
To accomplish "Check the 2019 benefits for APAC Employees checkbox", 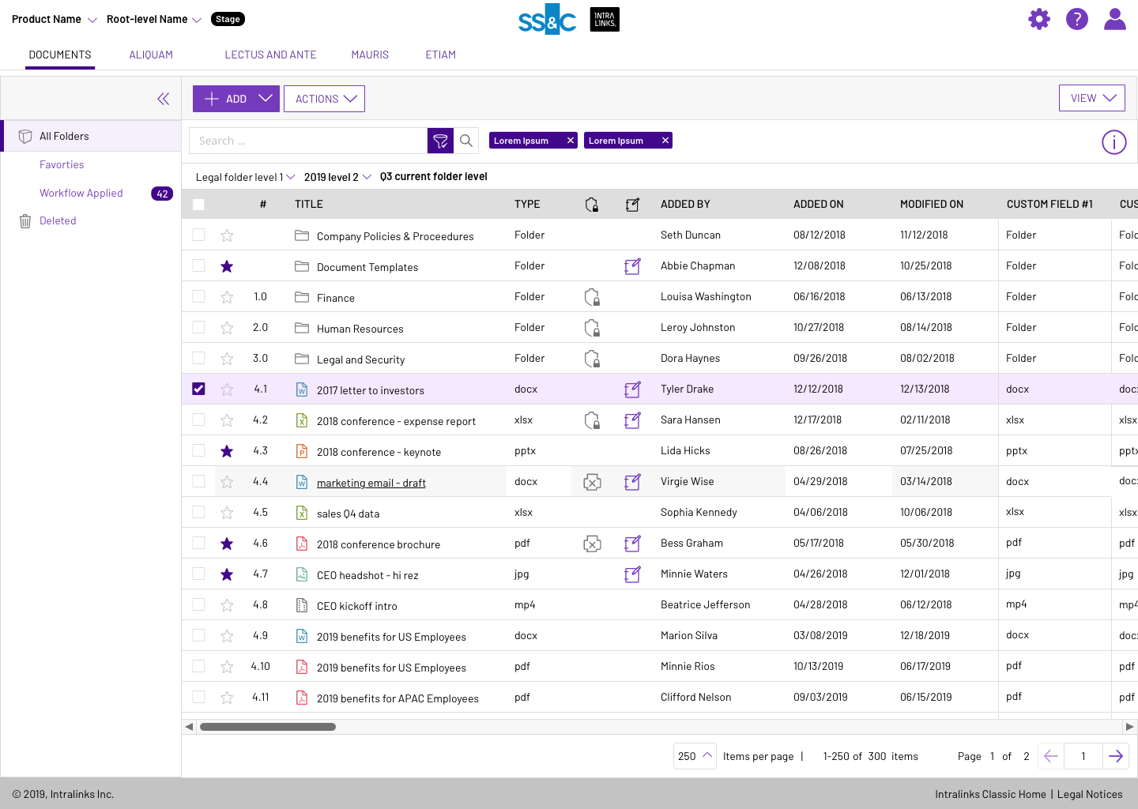I will pyautogui.click(x=198, y=697).
